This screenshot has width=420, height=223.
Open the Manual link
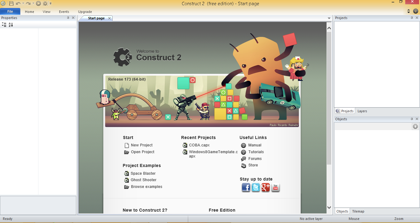pyautogui.click(x=255, y=145)
